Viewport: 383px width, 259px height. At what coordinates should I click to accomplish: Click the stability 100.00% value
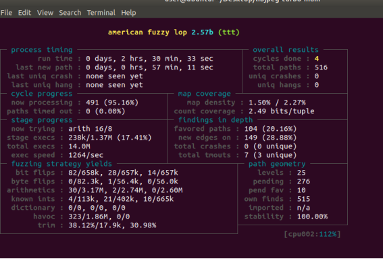click(x=312, y=217)
